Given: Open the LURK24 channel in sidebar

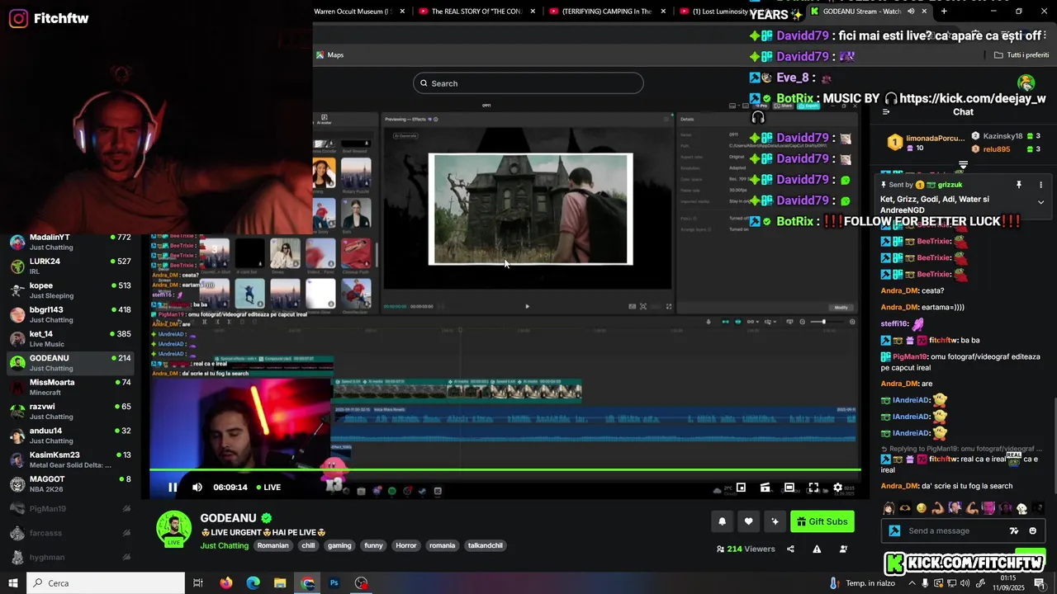Looking at the screenshot, I should pos(70,266).
